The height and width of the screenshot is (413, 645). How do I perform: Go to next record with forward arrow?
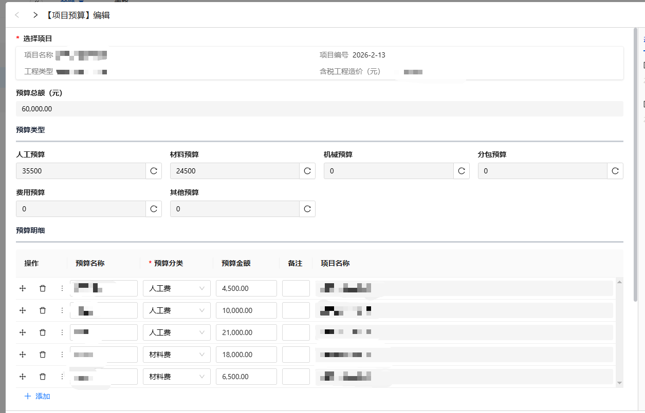35,15
